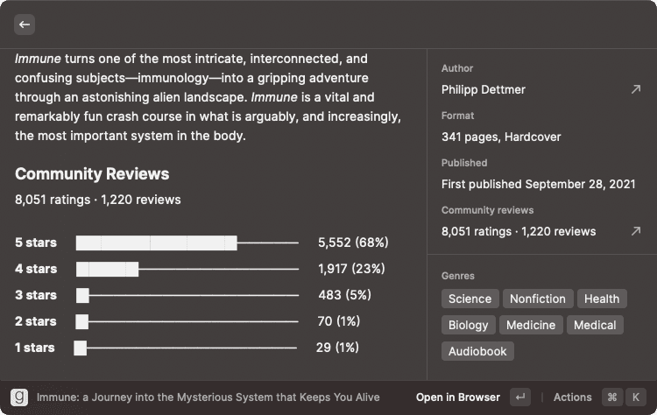Open author Philipp Dettmer arrow link
The image size is (657, 415).
click(x=635, y=89)
